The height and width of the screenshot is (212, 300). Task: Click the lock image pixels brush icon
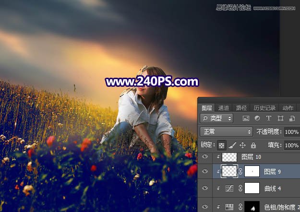[x=232, y=145]
